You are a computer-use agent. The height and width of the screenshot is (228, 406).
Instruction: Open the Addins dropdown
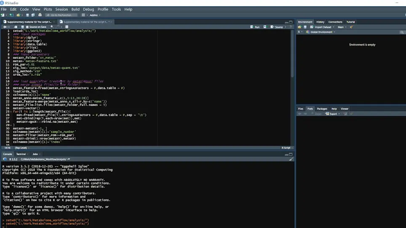pyautogui.click(x=95, y=15)
